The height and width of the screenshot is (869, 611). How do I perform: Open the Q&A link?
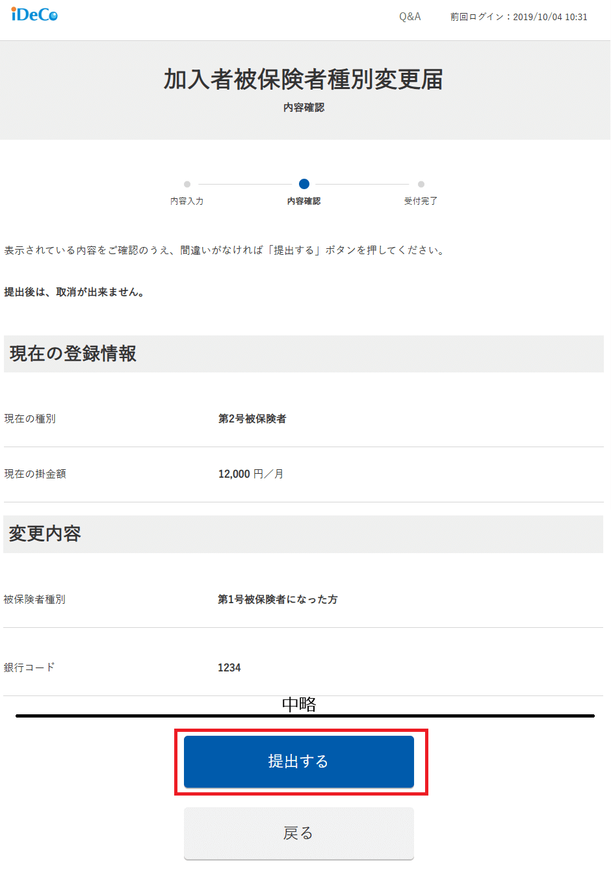click(x=409, y=17)
